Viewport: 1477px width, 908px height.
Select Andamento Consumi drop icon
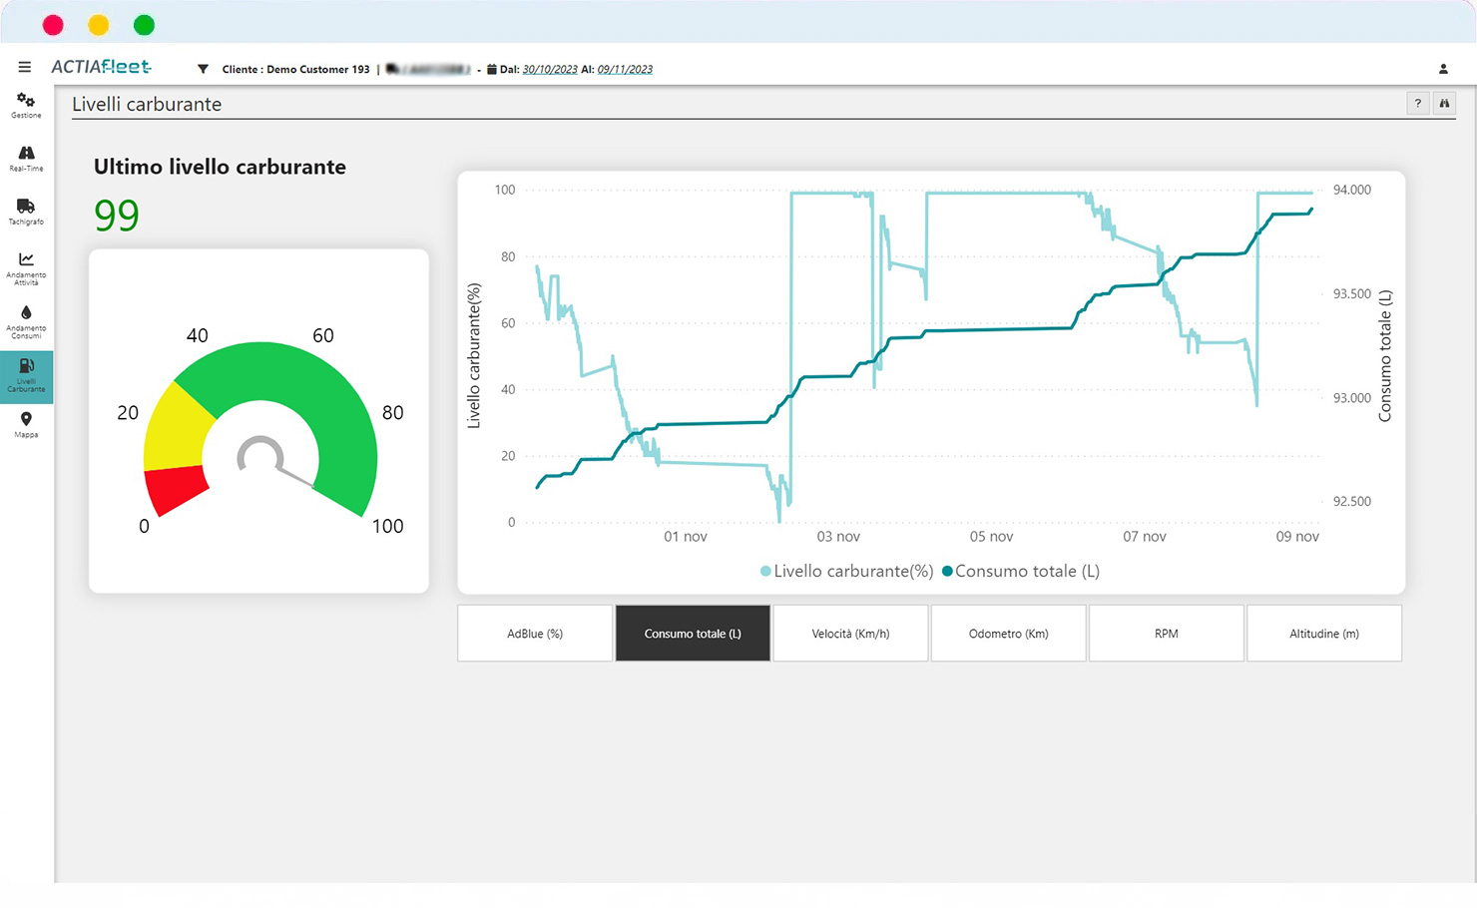[x=26, y=320]
